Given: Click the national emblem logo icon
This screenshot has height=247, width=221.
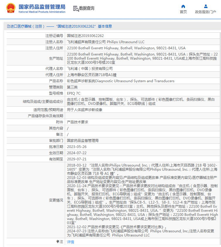Looking at the screenshot, I should (11, 8).
